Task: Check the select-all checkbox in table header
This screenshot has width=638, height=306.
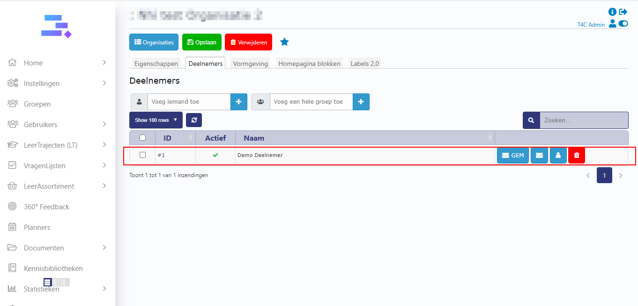Action: coord(143,138)
